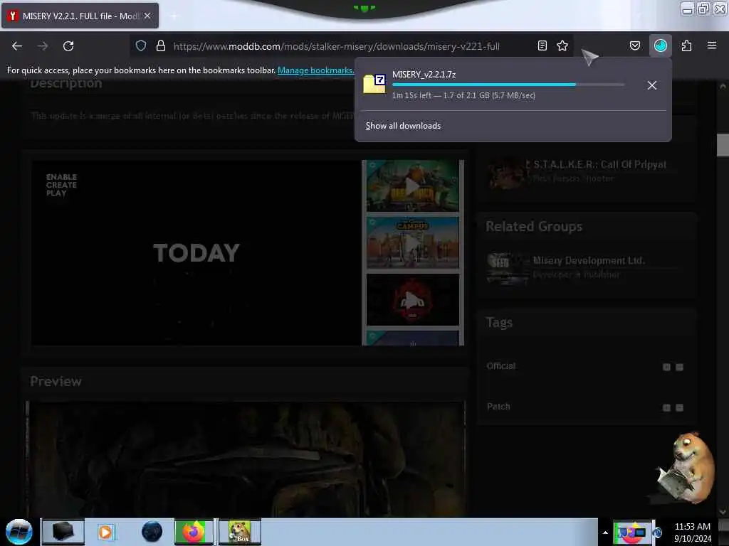
Task: Click the TODAY video player area
Action: 196,252
